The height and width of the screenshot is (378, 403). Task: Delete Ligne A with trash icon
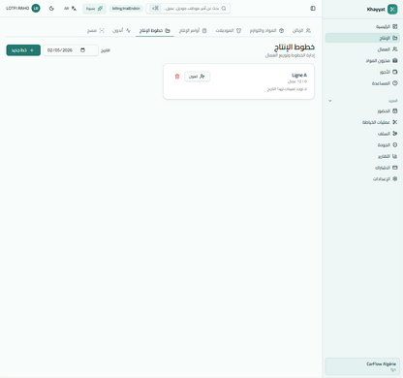point(177,77)
